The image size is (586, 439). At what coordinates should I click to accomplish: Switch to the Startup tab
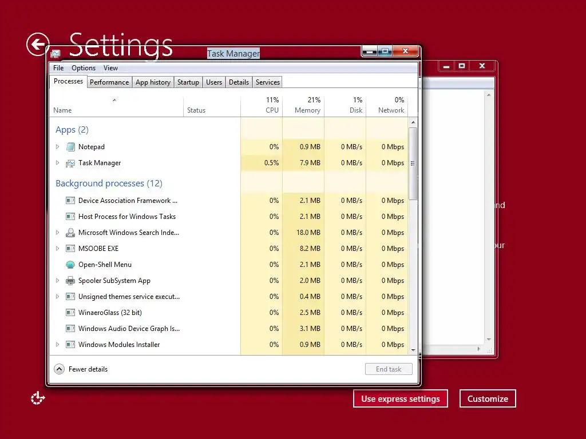pos(188,82)
